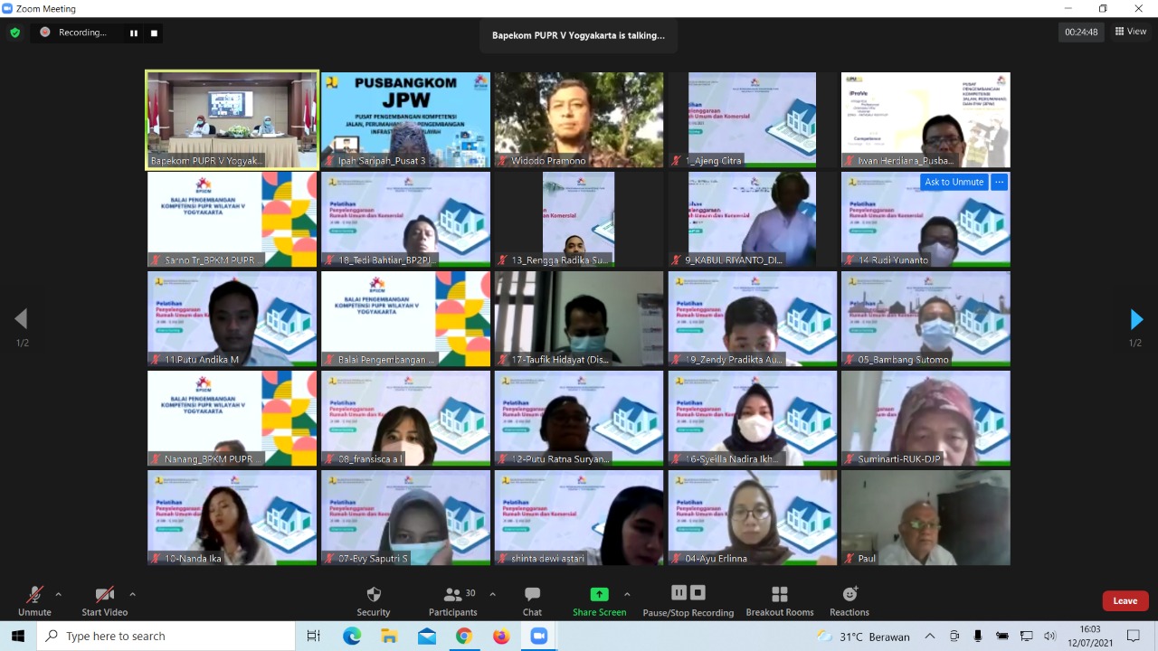Click the green encryption shield icon

tap(14, 33)
